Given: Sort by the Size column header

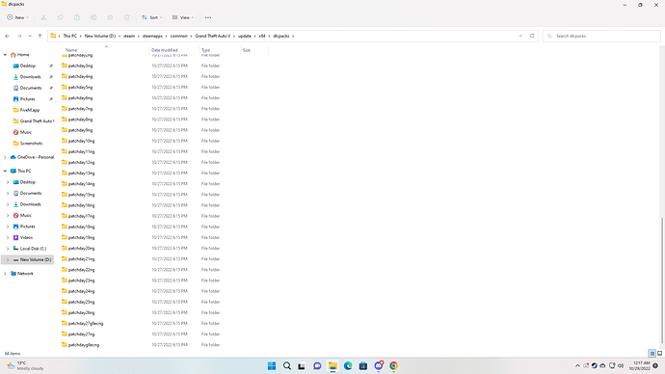Looking at the screenshot, I should (247, 50).
